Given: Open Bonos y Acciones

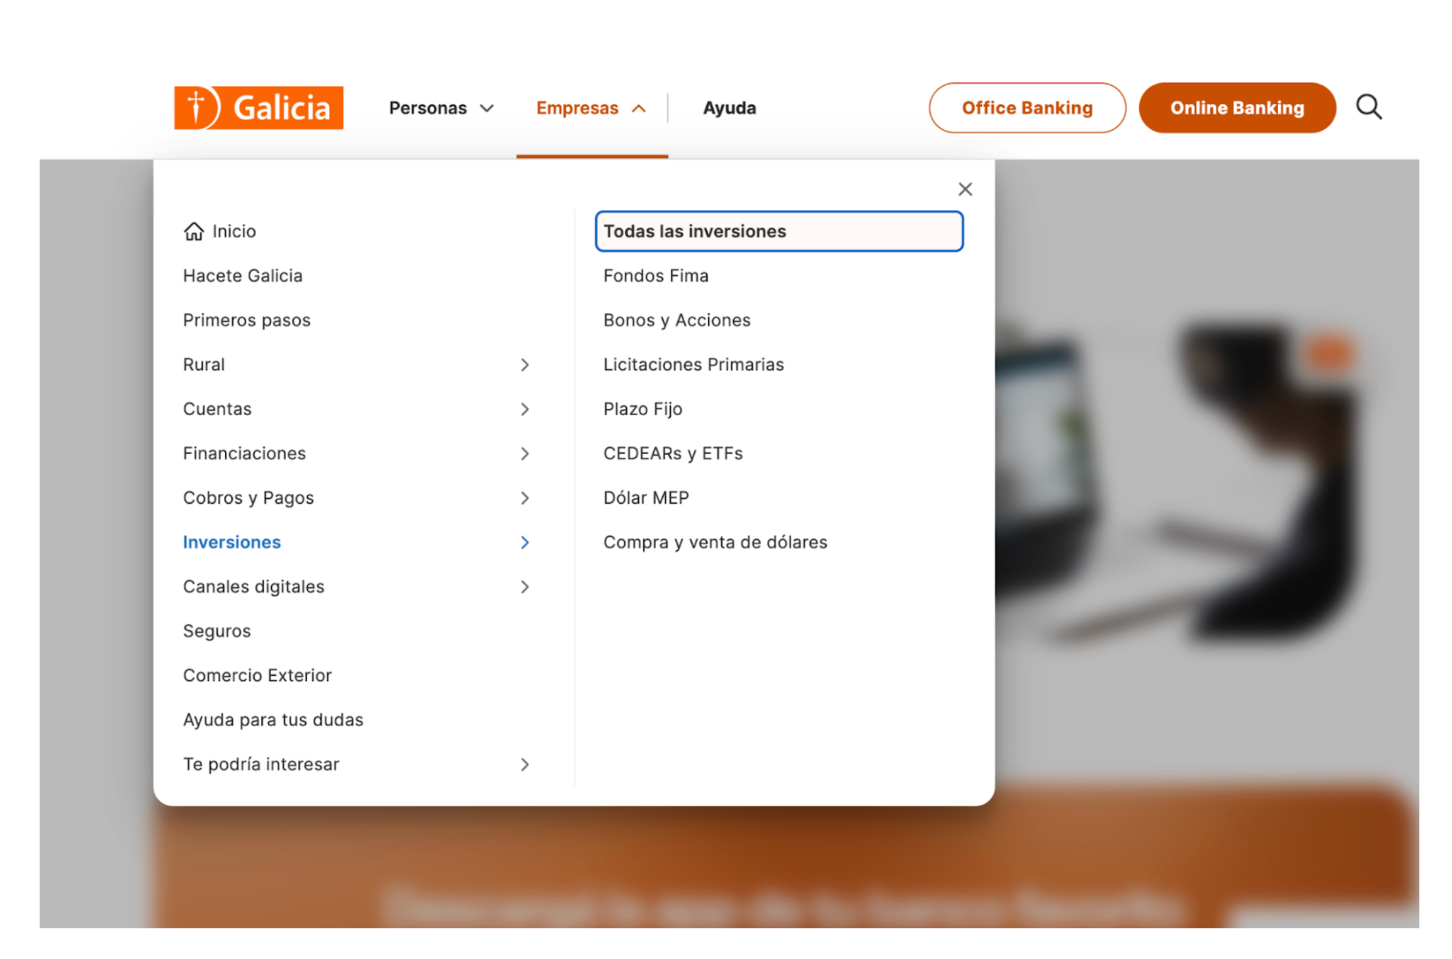Looking at the screenshot, I should coord(677,320).
